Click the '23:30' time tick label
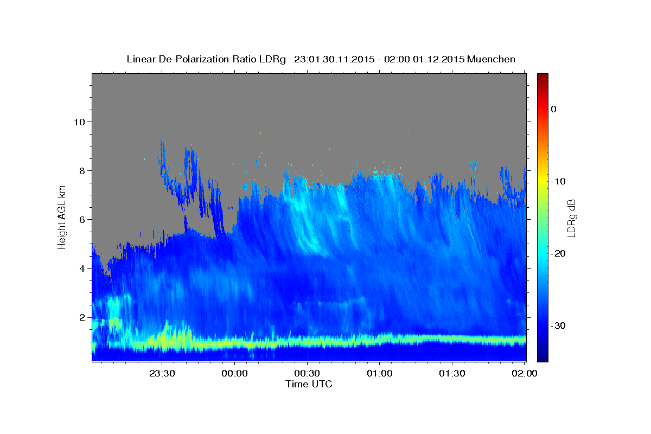Viewport: 651px width, 434px height. coord(162,373)
